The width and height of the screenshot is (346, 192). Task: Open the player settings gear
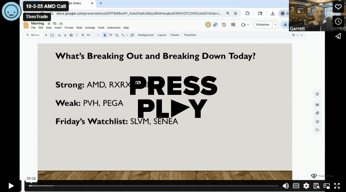[306, 186]
